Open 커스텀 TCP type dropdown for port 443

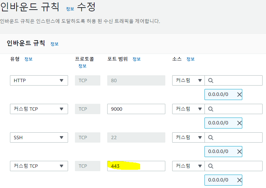pyautogui.click(x=39, y=166)
